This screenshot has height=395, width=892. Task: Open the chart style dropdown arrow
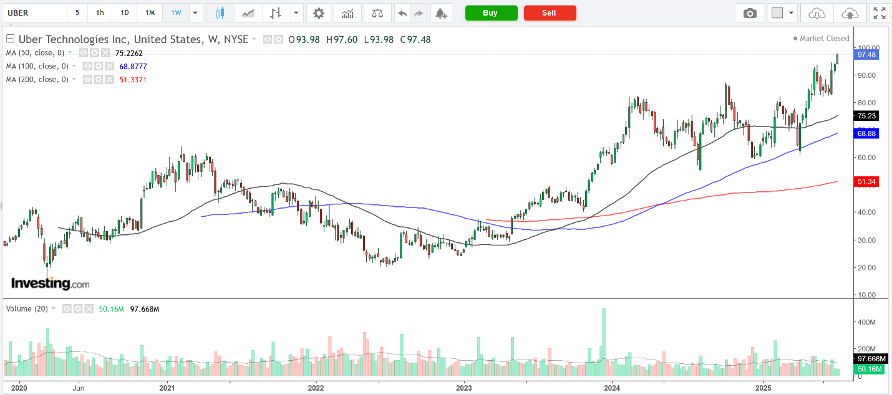pyautogui.click(x=296, y=12)
